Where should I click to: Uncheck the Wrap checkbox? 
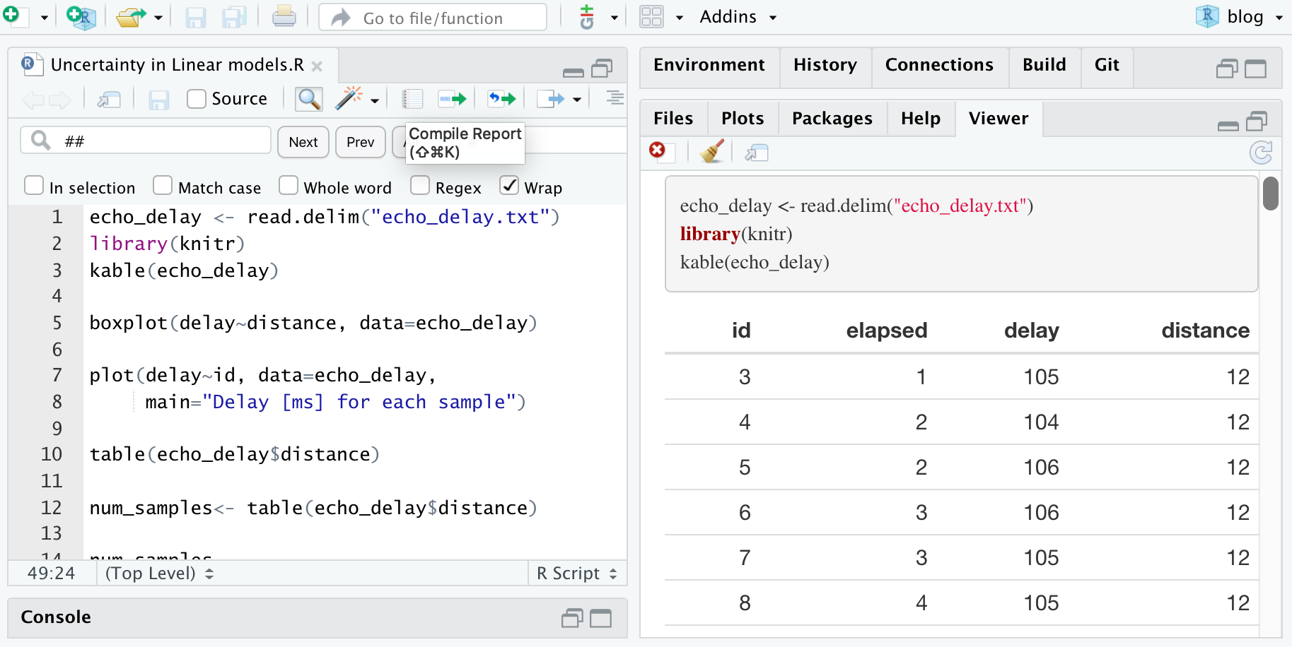tap(509, 186)
